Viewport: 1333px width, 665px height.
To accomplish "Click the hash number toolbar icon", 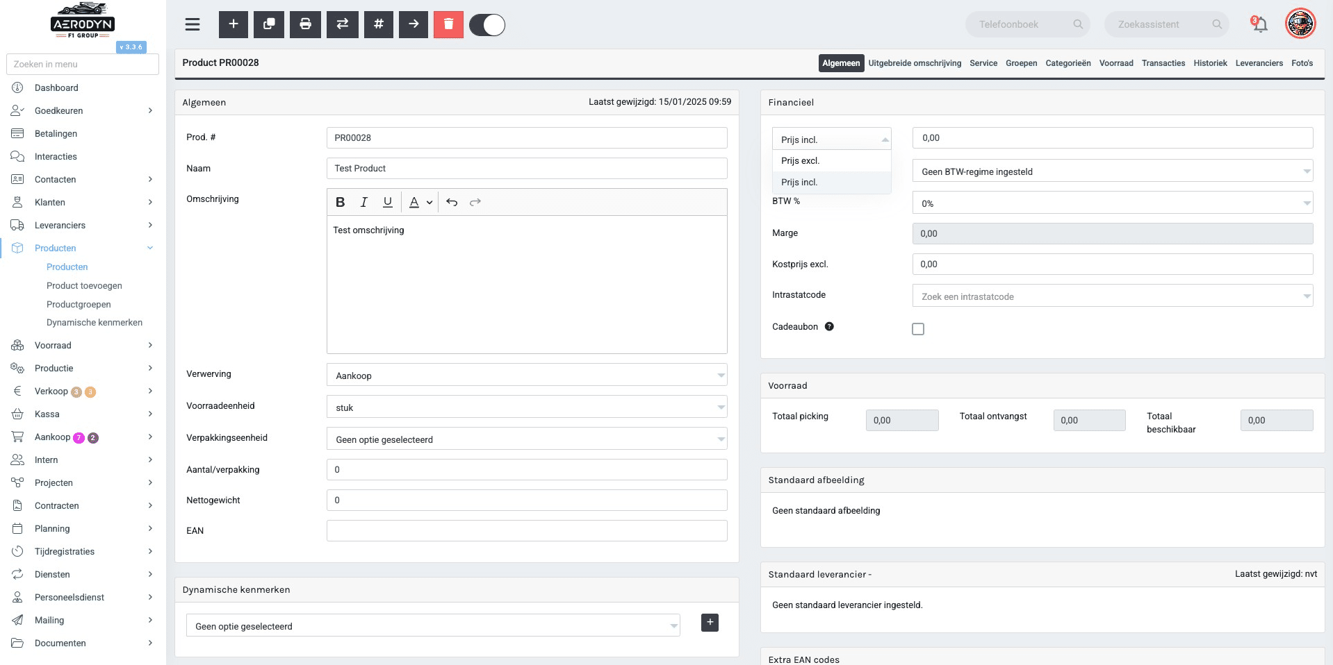I will pyautogui.click(x=379, y=24).
